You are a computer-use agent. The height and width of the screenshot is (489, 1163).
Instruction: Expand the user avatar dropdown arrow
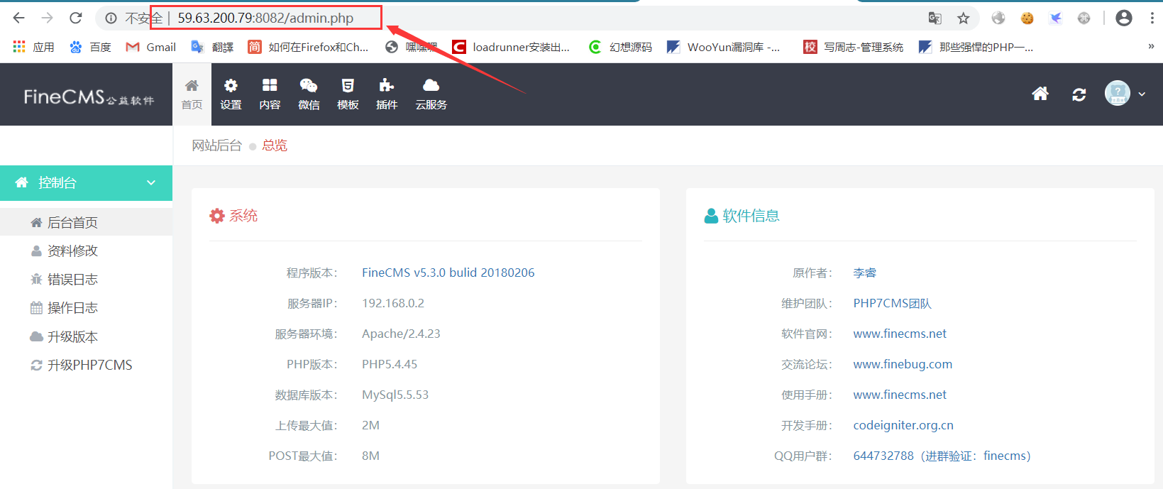tap(1142, 94)
